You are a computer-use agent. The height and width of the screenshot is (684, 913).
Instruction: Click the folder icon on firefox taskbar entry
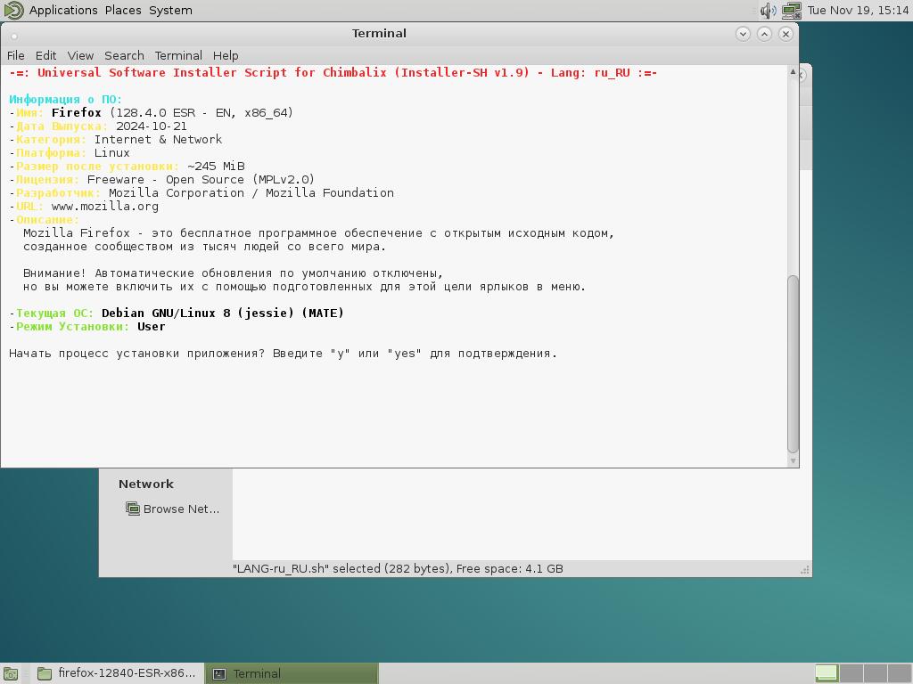(45, 673)
